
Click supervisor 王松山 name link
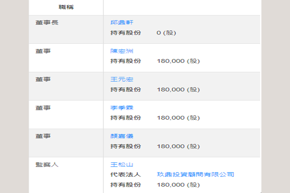pyautogui.click(x=121, y=165)
